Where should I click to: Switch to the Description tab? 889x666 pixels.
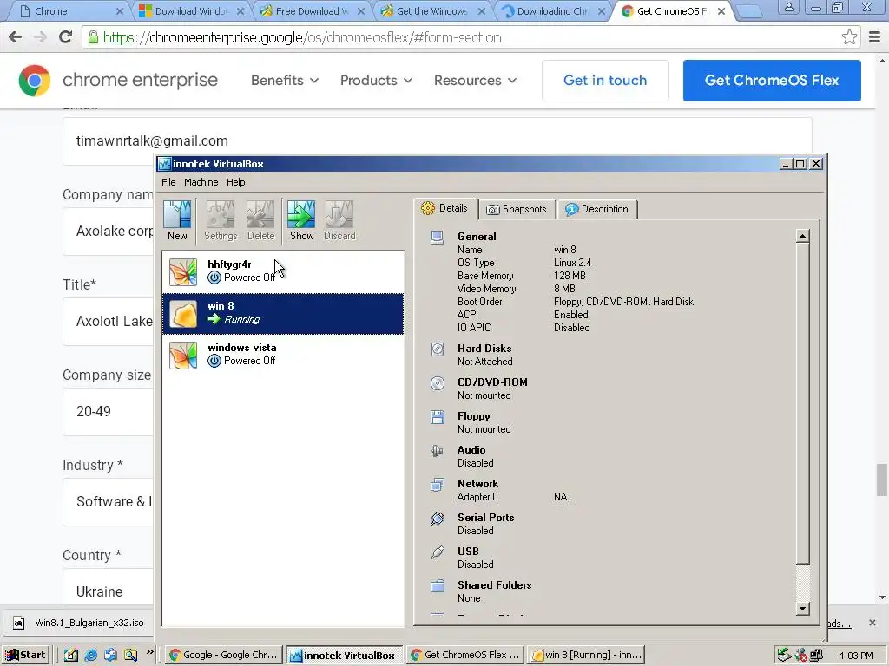click(x=597, y=210)
